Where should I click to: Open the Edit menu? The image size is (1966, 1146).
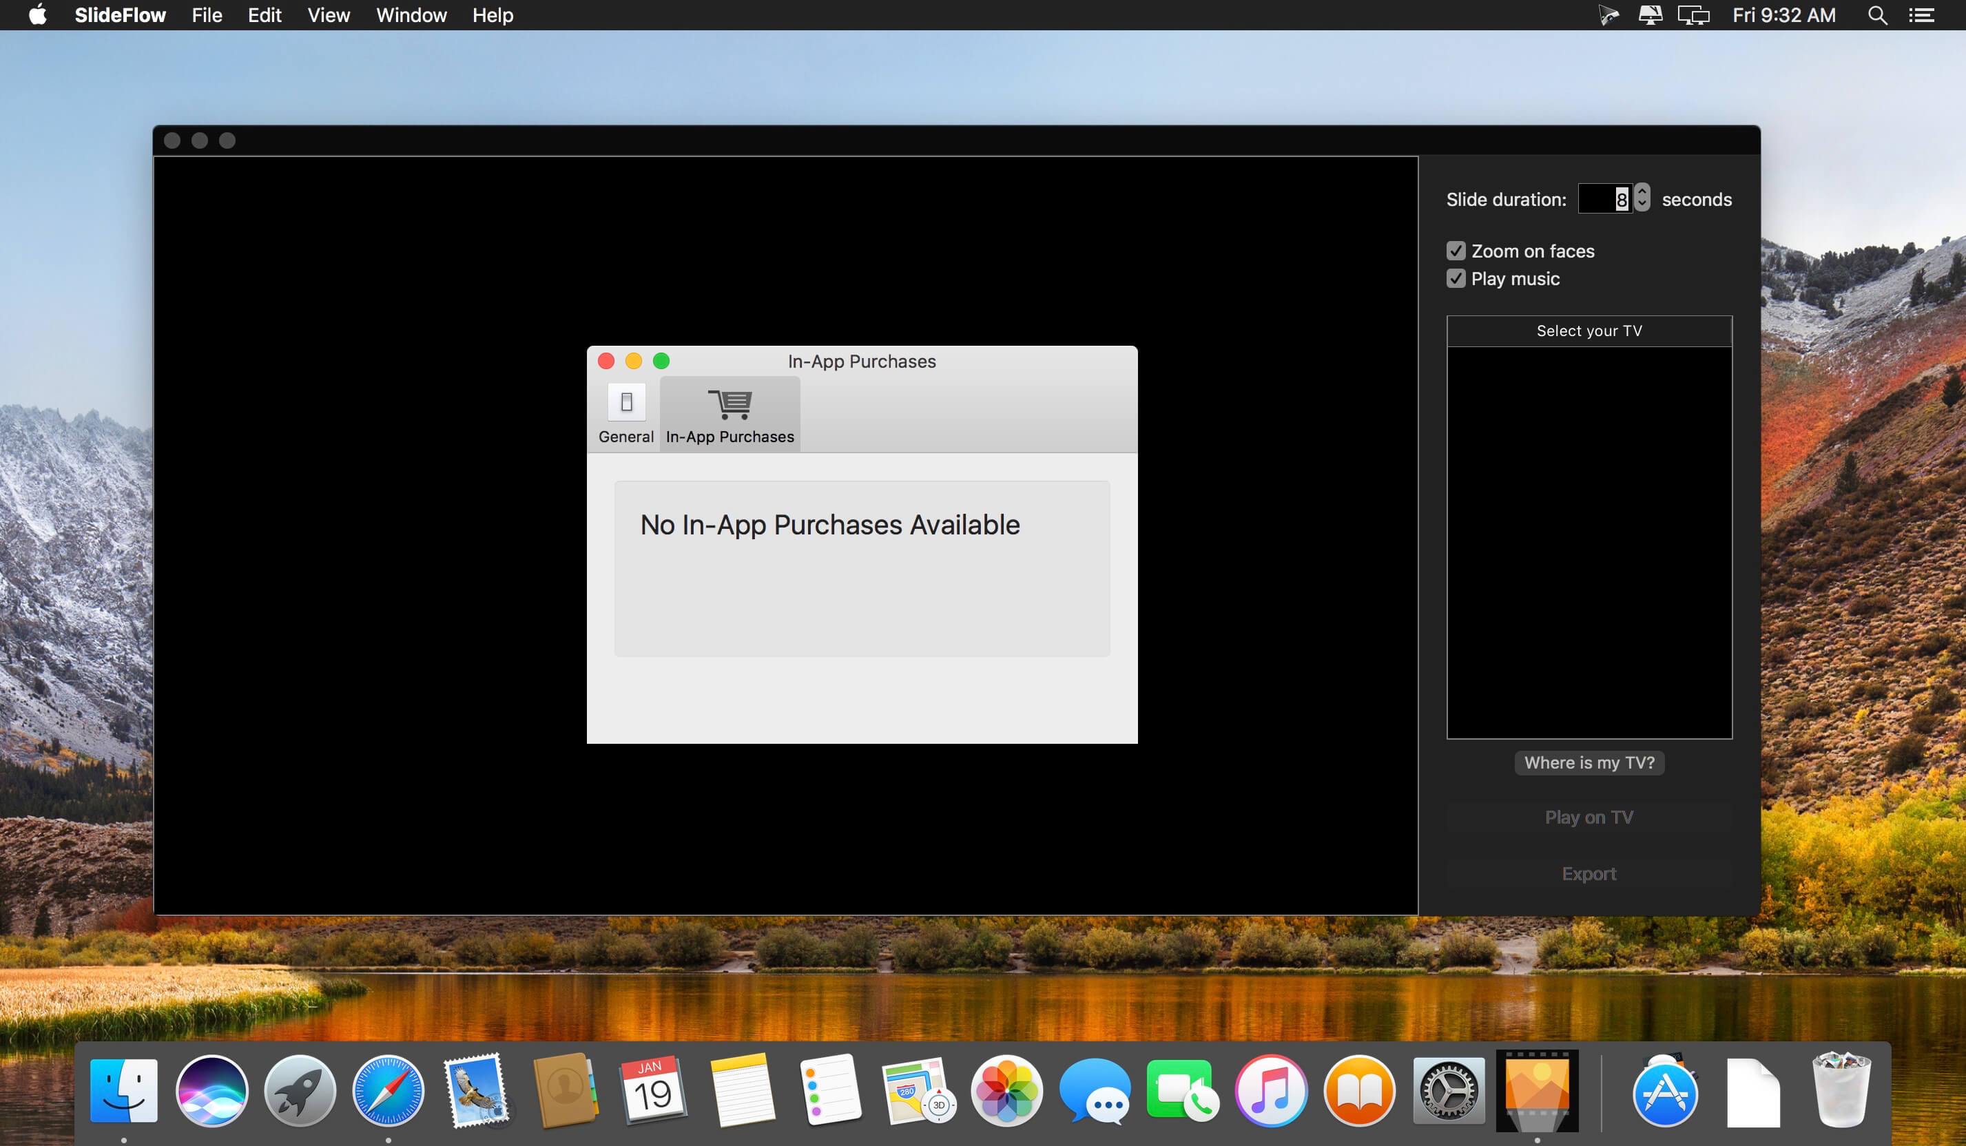[x=265, y=15]
